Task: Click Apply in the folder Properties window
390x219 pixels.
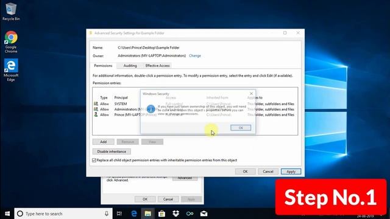Action: [x=191, y=199]
